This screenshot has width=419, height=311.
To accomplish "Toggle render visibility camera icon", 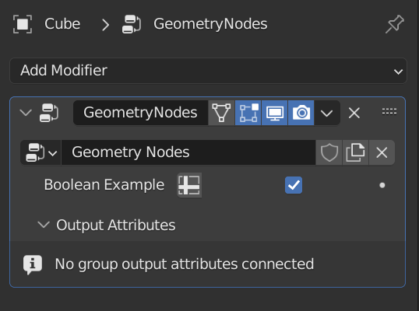I will (301, 113).
